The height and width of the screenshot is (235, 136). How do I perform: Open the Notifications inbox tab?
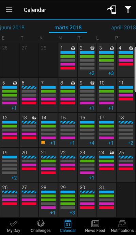[122, 226]
